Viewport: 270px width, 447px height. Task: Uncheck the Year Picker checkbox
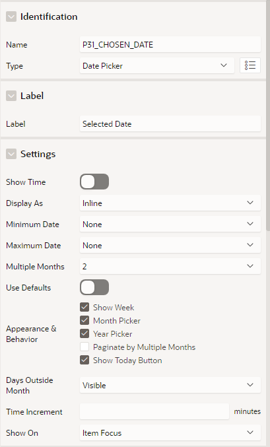click(84, 333)
